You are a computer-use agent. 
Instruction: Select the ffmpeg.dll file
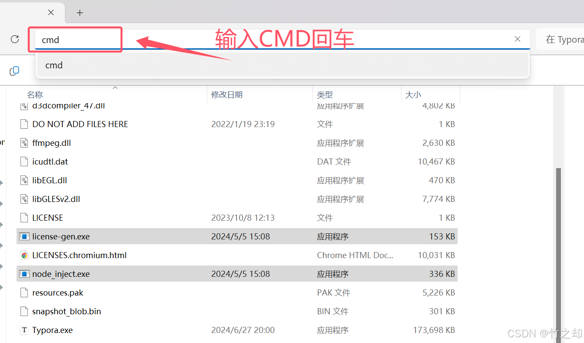click(x=237, y=143)
